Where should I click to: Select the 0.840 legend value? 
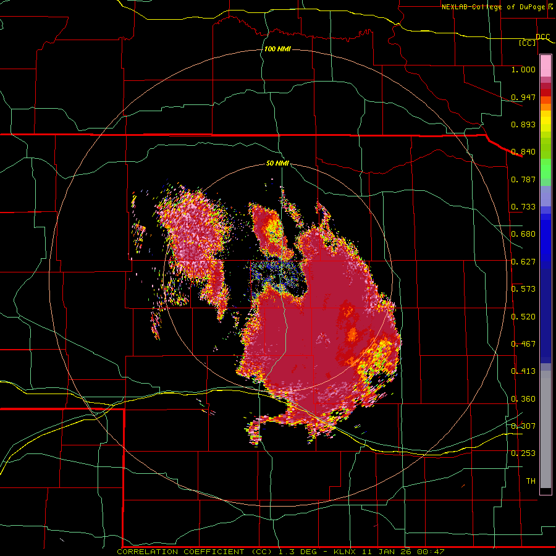coord(523,152)
